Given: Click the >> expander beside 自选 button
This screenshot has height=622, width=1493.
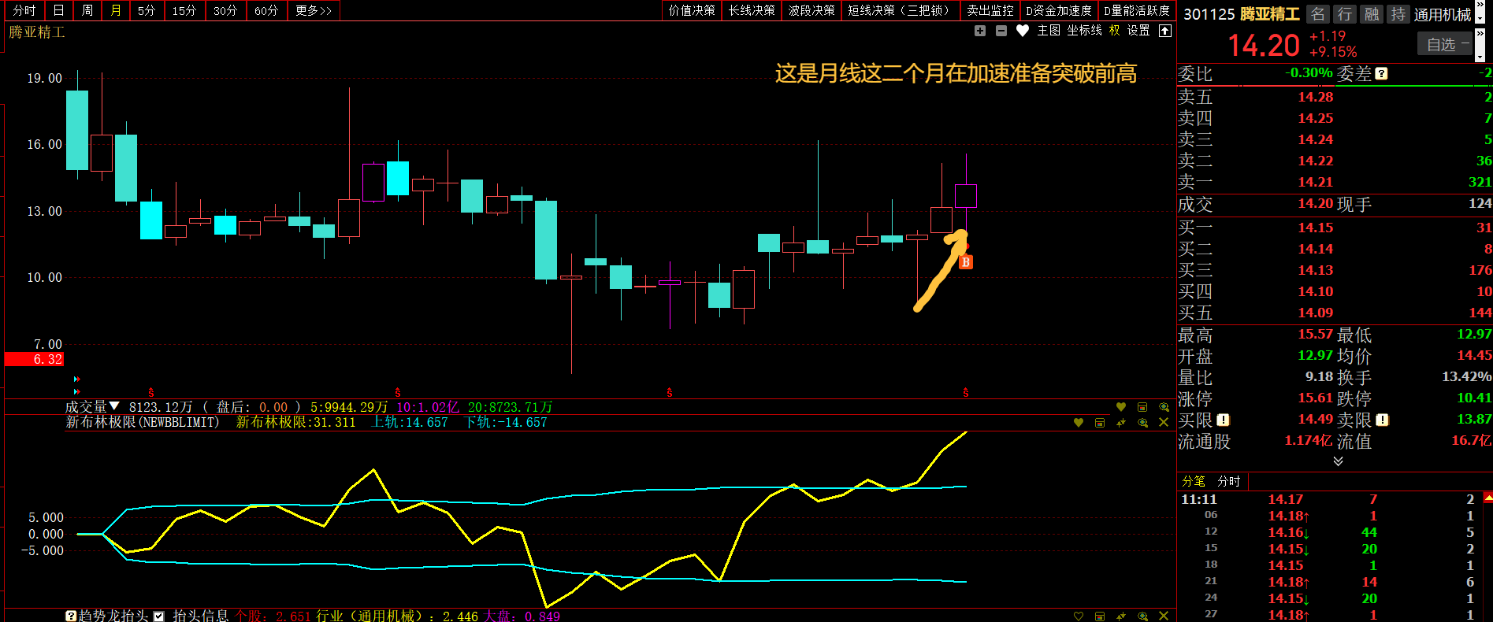Looking at the screenshot, I should [x=1480, y=34].
